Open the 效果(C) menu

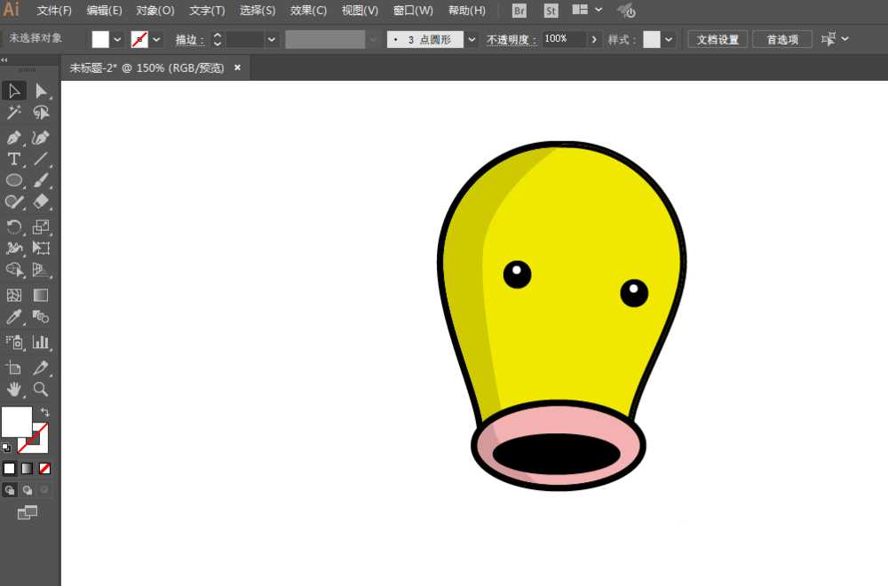[308, 11]
